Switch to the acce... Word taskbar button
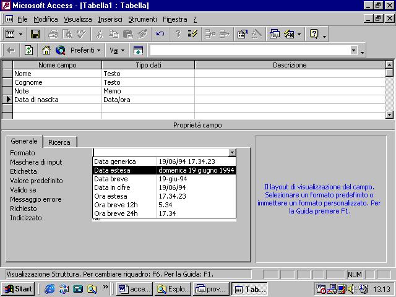The image size is (396, 297). pos(134,289)
